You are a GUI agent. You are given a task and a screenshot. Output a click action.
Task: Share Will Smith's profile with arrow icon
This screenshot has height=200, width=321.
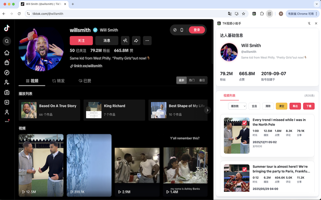point(136,40)
